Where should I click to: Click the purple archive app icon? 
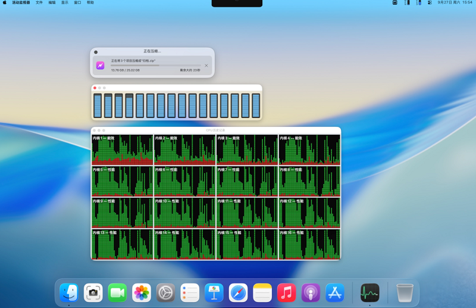101,66
